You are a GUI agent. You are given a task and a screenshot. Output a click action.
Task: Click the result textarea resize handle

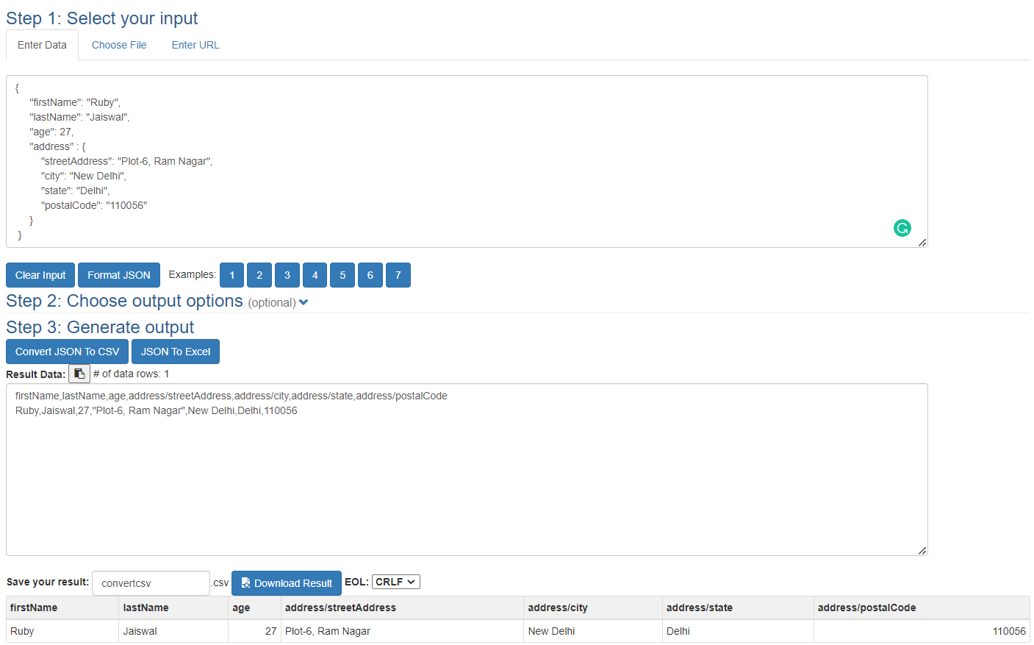point(922,550)
